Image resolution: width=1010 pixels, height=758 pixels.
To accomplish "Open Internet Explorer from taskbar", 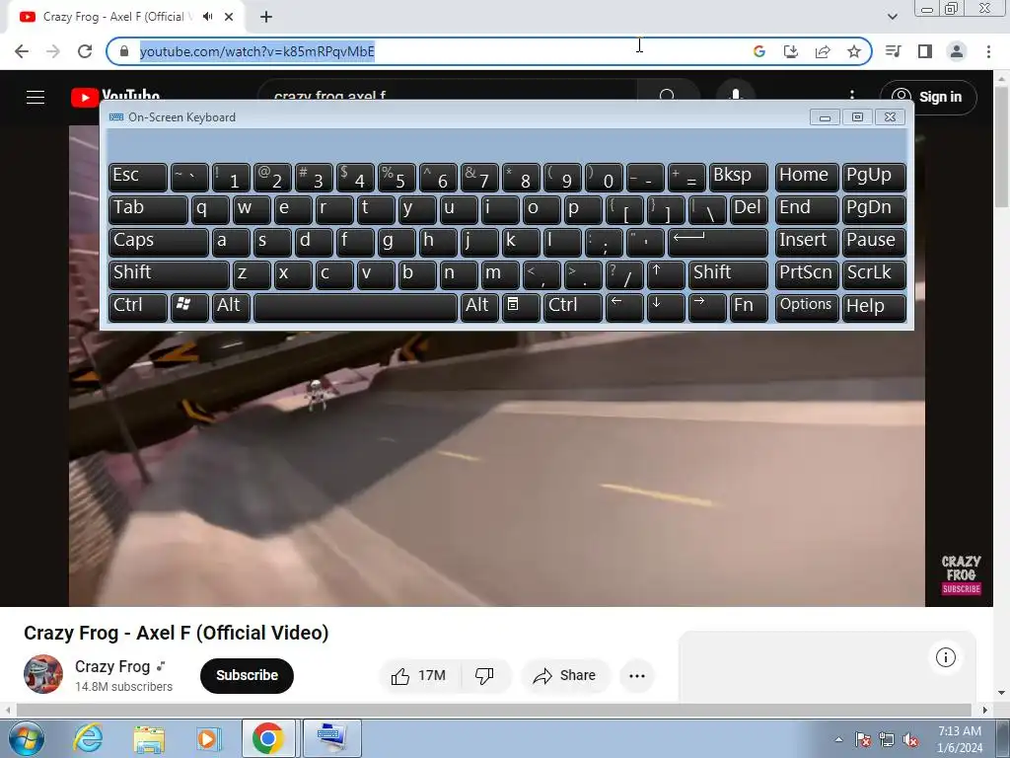I will 88,738.
